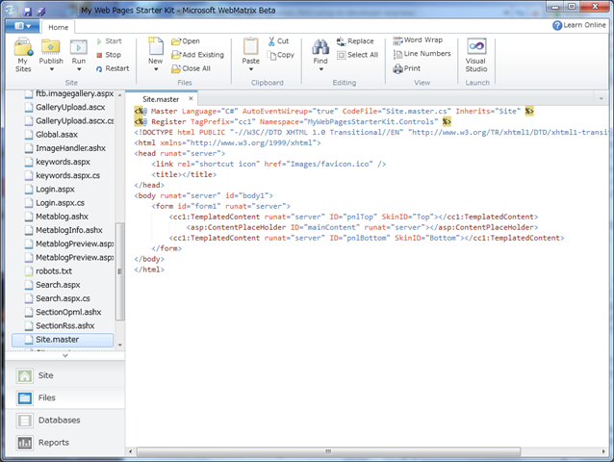Expand the Paste dropdown arrow
The width and height of the screenshot is (614, 462).
tap(250, 69)
